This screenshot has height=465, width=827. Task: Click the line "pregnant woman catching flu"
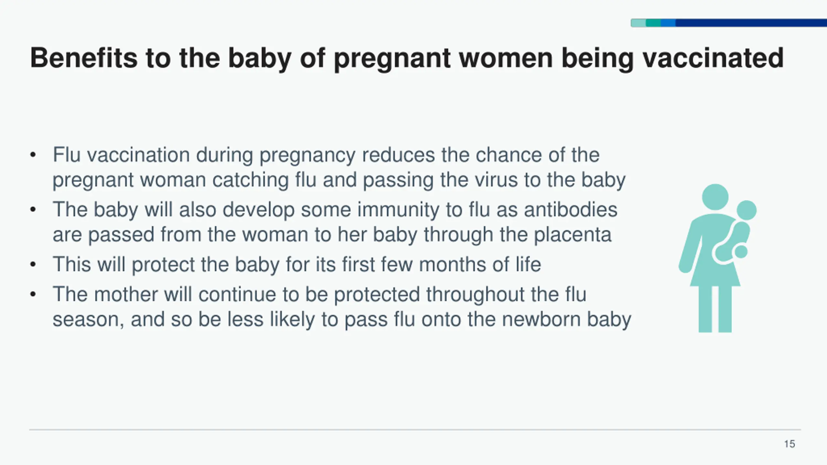click(x=339, y=180)
